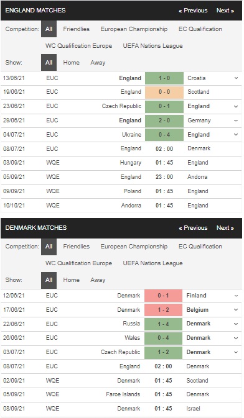Expand Wales vs Denmark row chevron

(236, 338)
